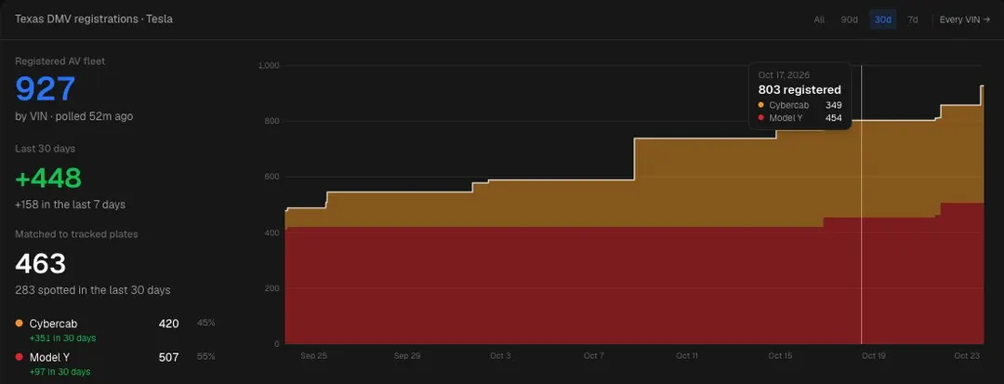Select the All time range tab
This screenshot has height=384, width=1004.
click(x=819, y=20)
